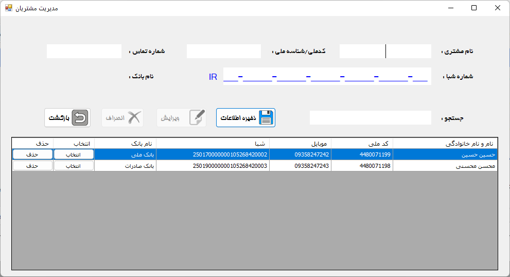Click the app icon in the title bar

pyautogui.click(x=8, y=8)
